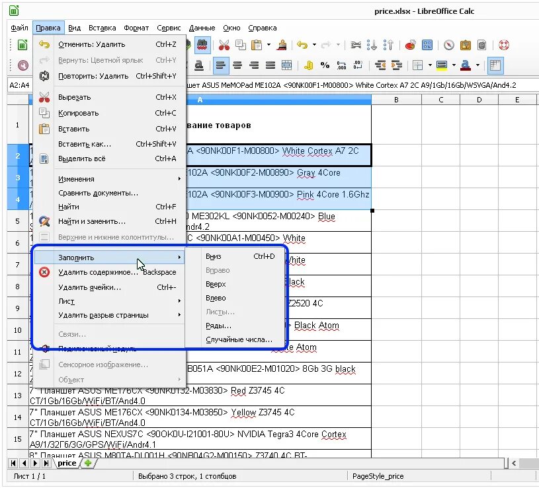Screen dimensions: 539x488
Task: Toggle Center Horizontally alignment
Action: coord(237,65)
